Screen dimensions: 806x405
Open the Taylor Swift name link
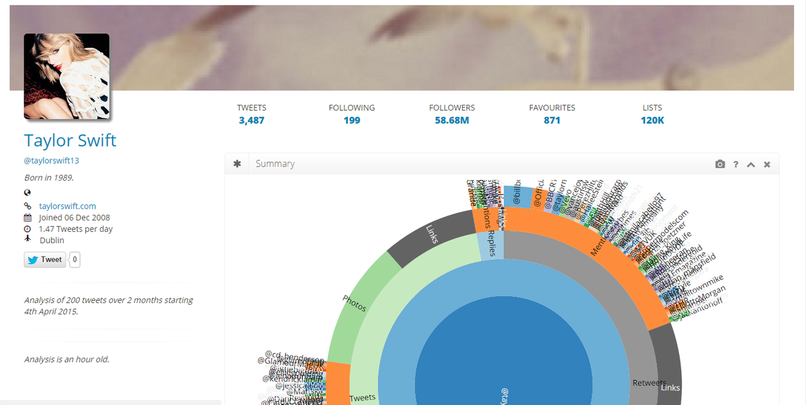70,140
